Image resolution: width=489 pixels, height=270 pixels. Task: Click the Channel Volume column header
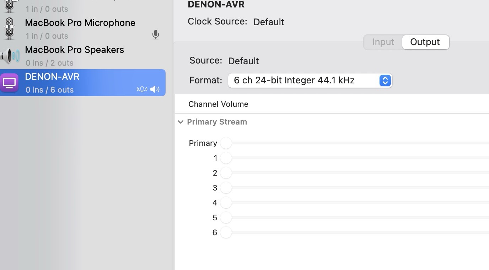[x=218, y=104]
